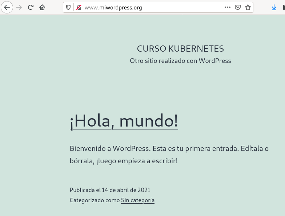Open the page actions three-dot menu
The height and width of the screenshot is (216, 285).
[x=228, y=7]
